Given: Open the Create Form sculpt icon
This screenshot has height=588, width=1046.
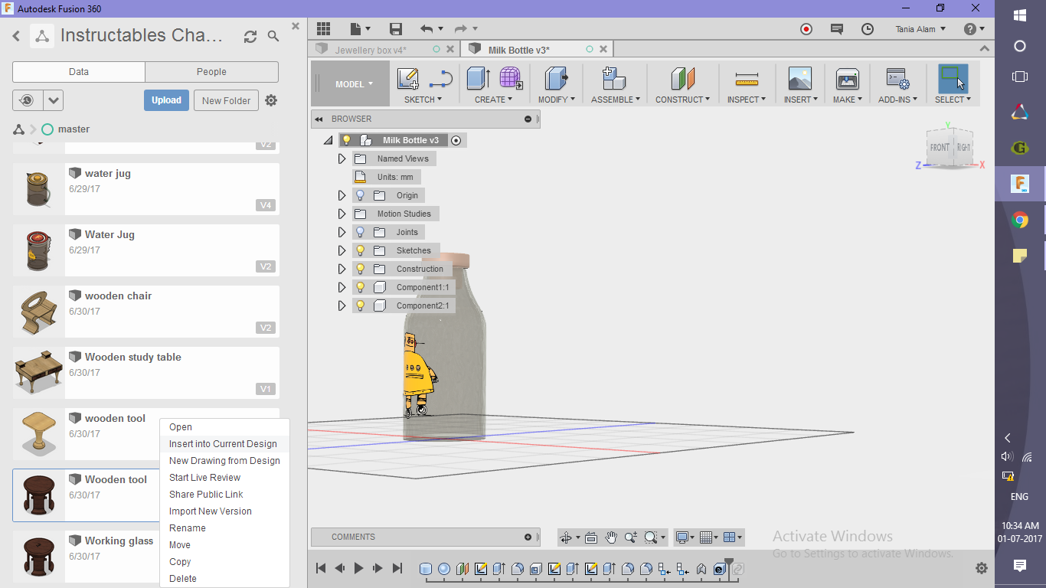Looking at the screenshot, I should click(511, 79).
